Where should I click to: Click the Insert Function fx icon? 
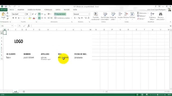29,26
